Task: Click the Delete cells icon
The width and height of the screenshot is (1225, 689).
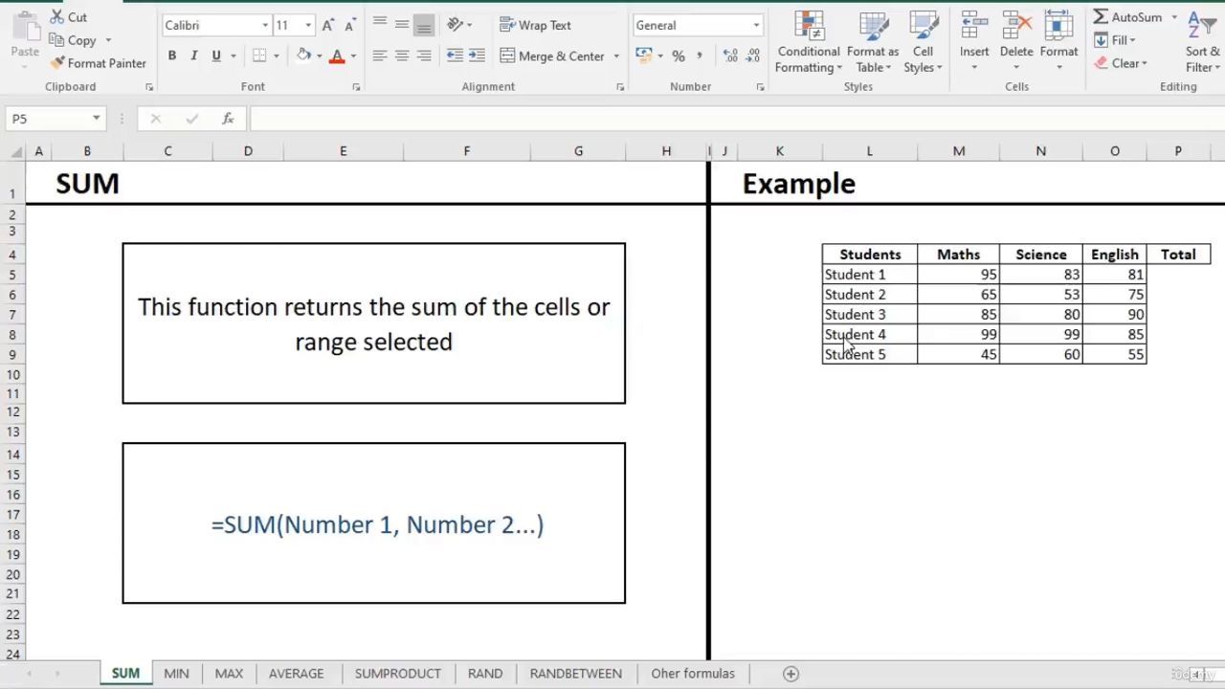Action: click(x=1016, y=25)
